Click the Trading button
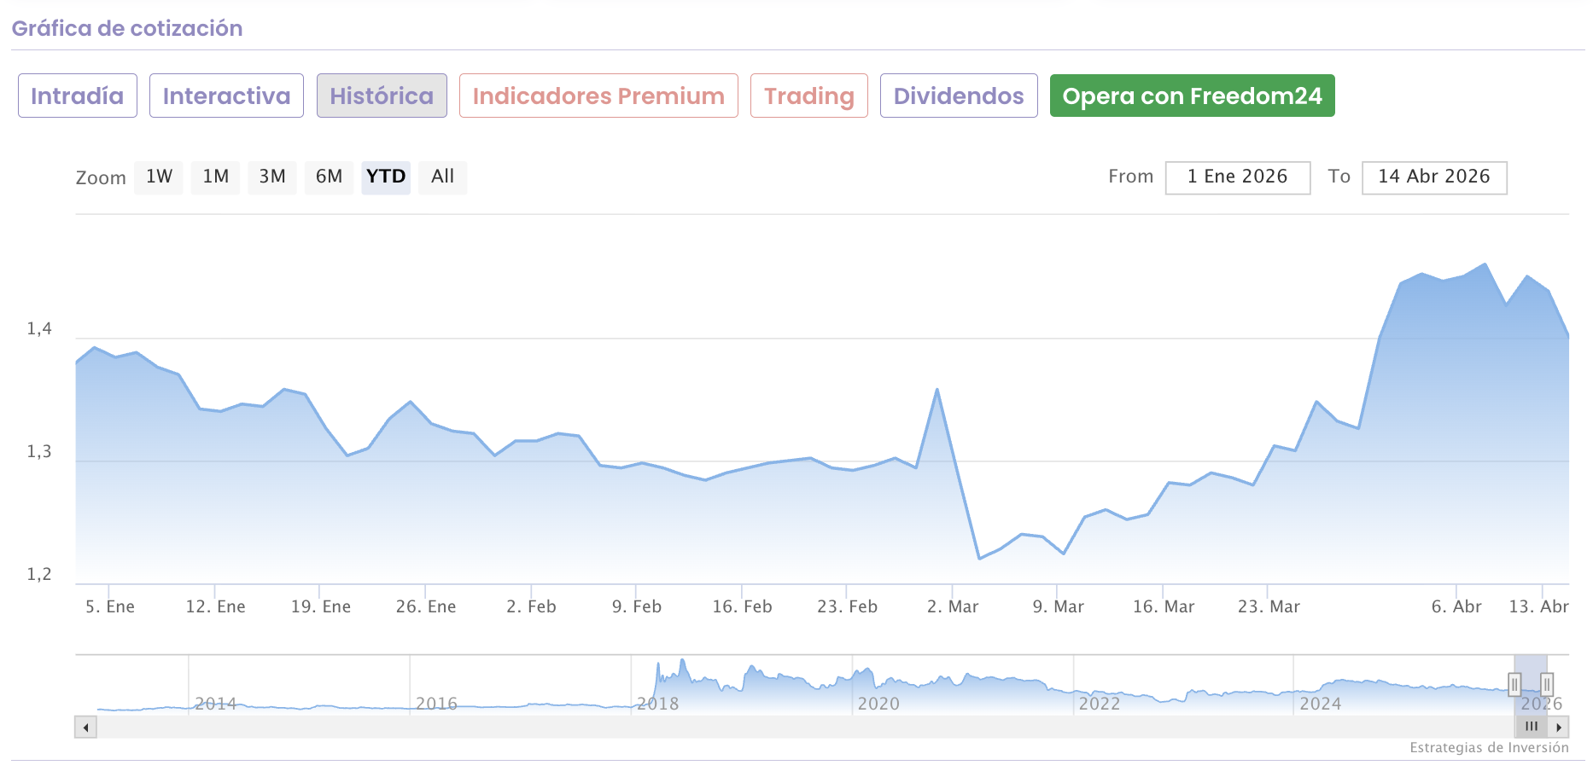 click(808, 96)
